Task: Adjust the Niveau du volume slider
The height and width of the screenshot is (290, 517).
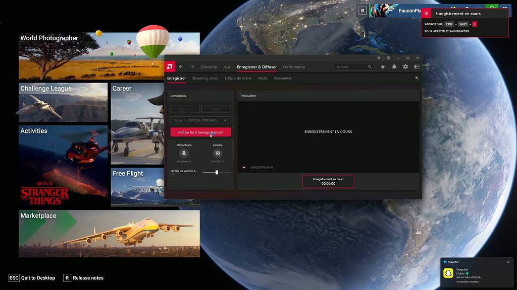Action: (217, 172)
